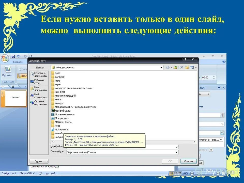Click file list scroll right arrow
The width and height of the screenshot is (244, 183).
click(194, 142)
